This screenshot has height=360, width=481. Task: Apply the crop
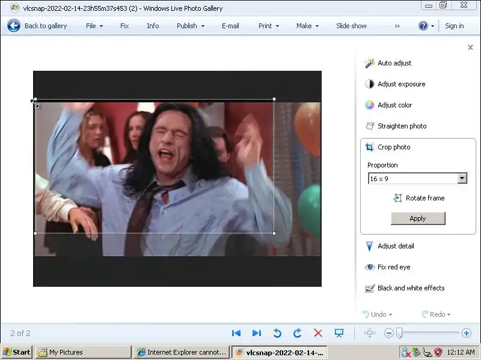tap(418, 218)
